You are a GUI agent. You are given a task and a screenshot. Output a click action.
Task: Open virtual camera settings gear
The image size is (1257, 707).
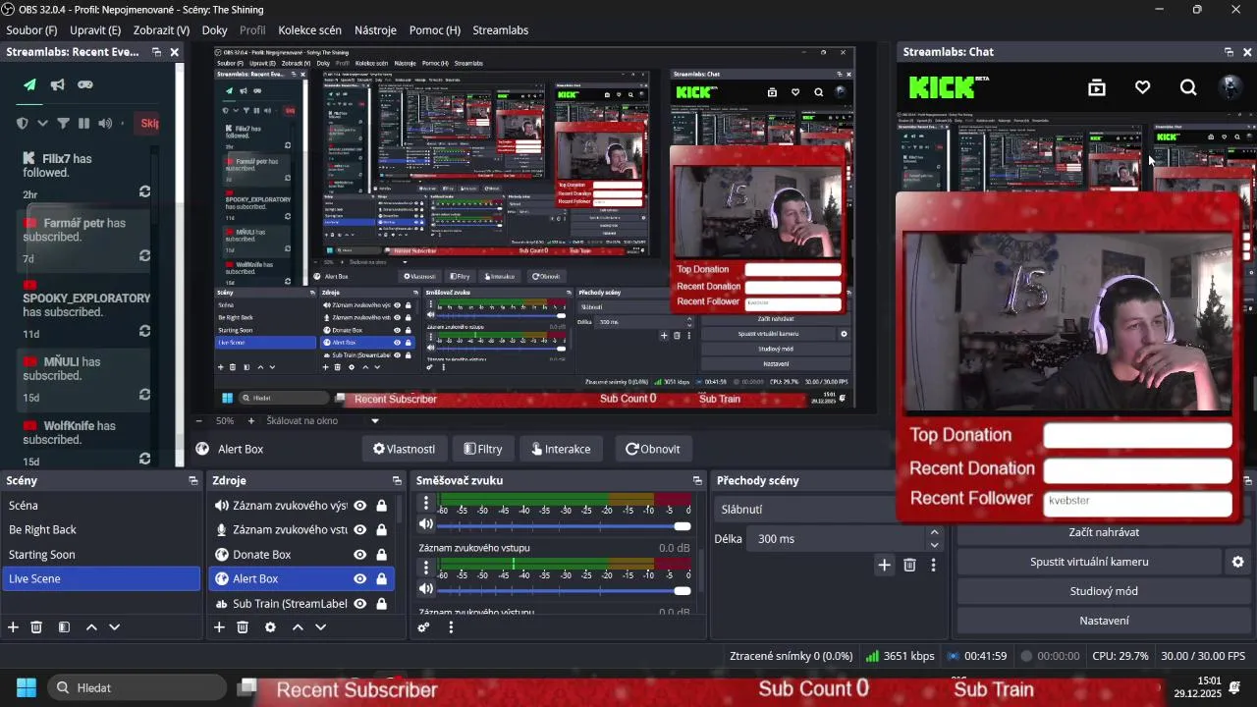coord(1237,562)
